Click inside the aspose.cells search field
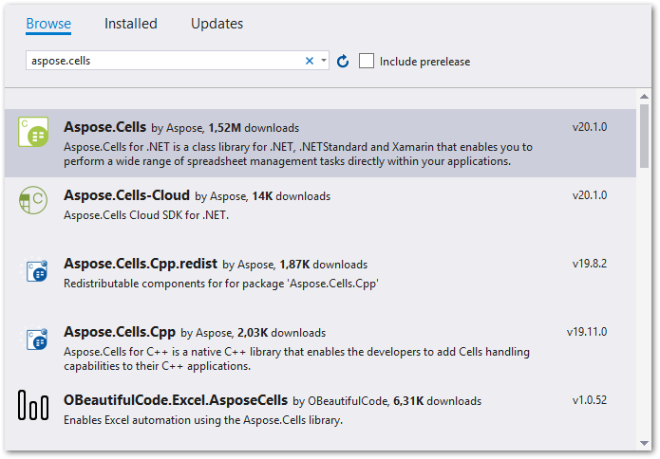The image size is (660, 459). (161, 61)
